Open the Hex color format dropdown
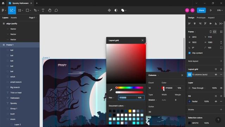 click(x=111, y=98)
